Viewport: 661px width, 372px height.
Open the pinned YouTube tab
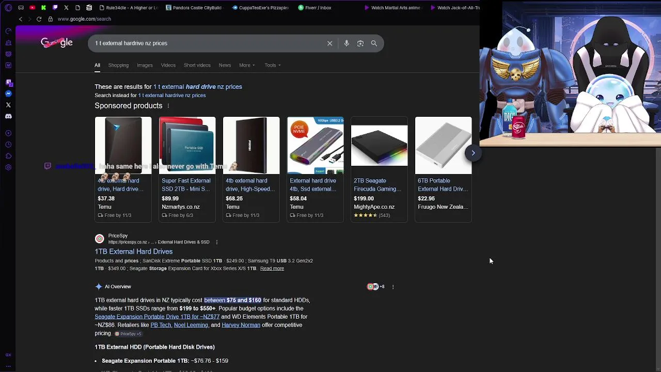[32, 8]
